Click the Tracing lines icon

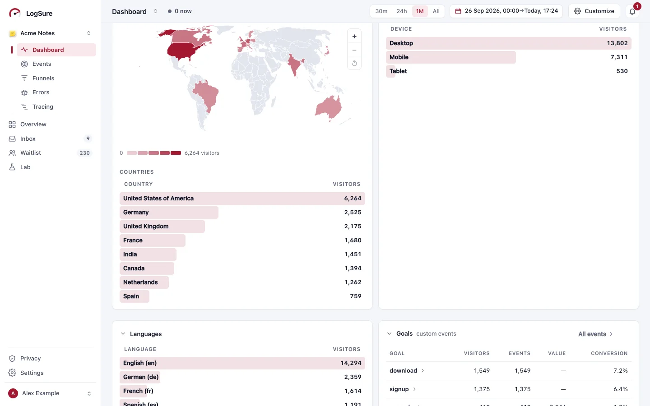(x=24, y=107)
